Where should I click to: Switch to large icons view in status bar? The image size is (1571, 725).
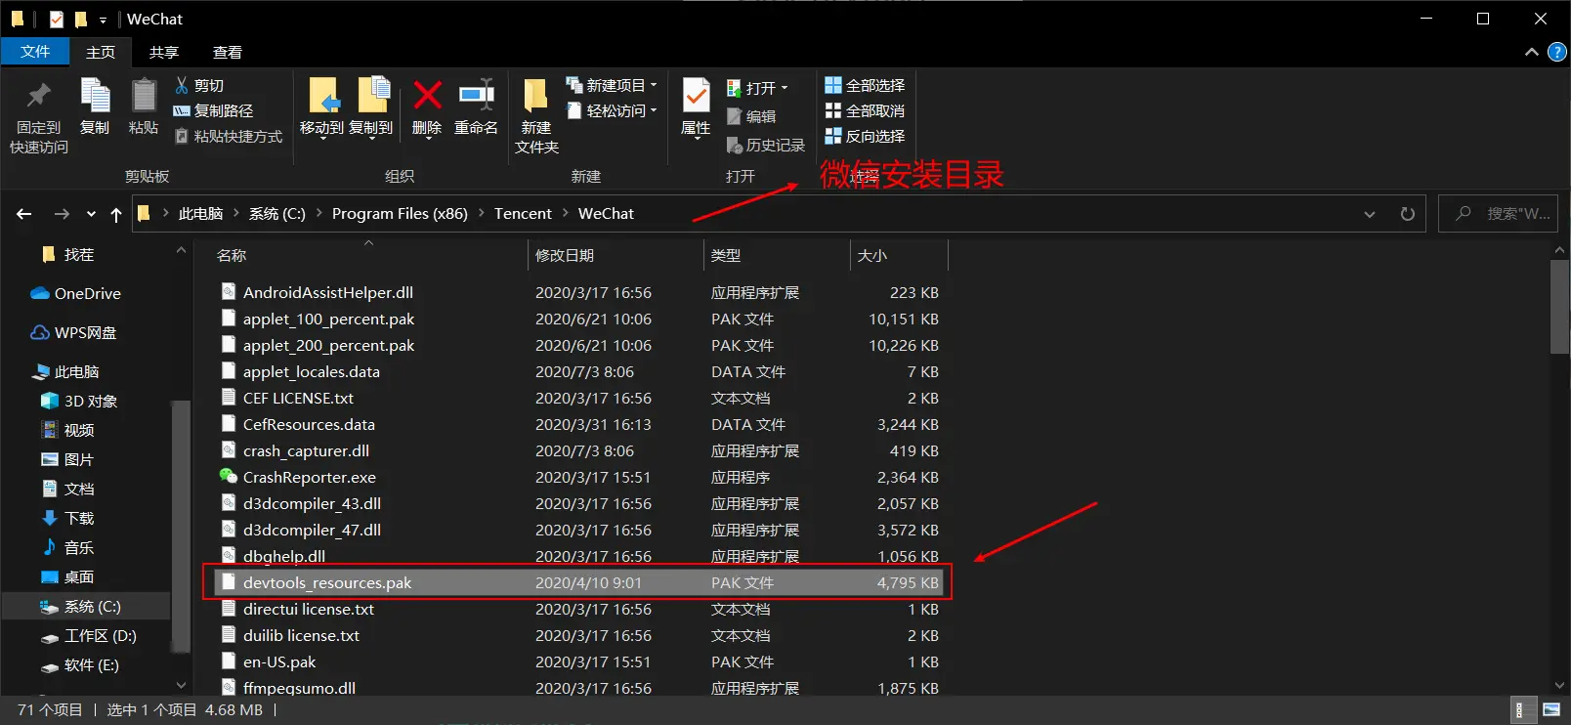click(x=1551, y=710)
